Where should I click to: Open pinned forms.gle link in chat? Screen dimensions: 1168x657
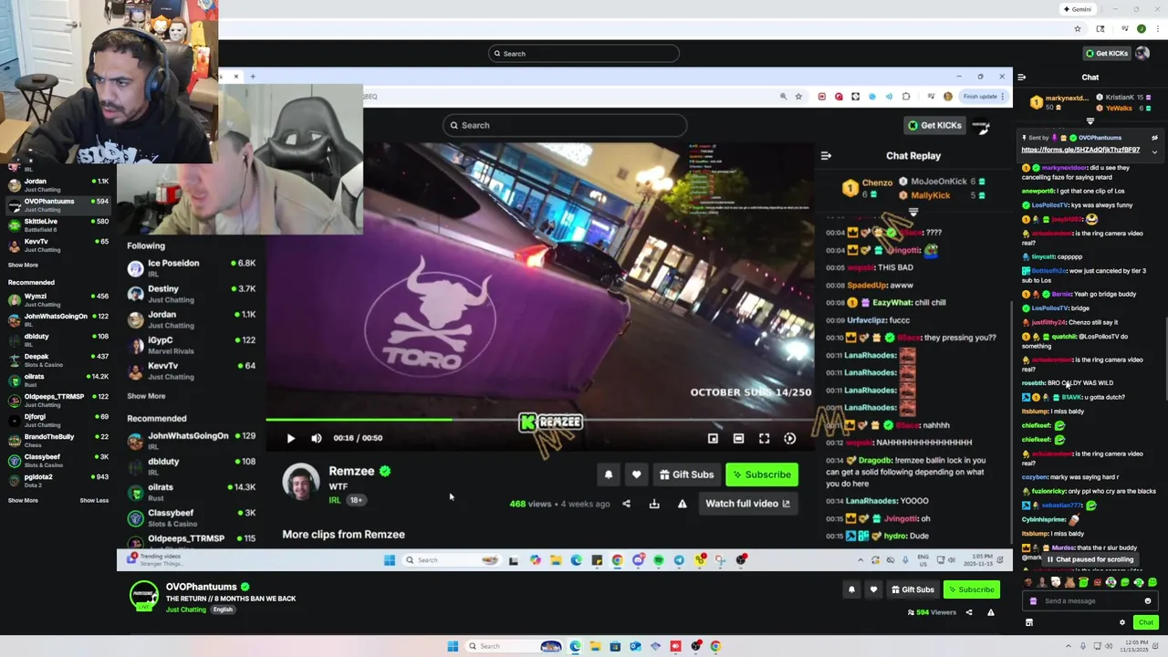1080,150
